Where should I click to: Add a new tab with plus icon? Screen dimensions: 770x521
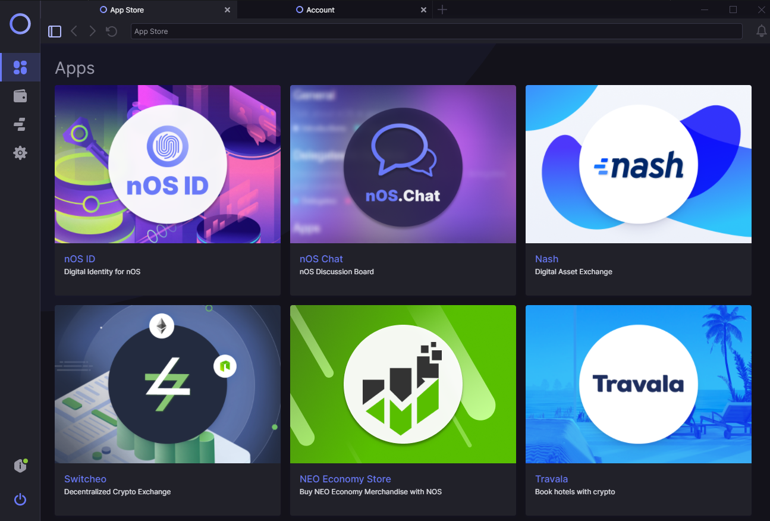click(442, 10)
